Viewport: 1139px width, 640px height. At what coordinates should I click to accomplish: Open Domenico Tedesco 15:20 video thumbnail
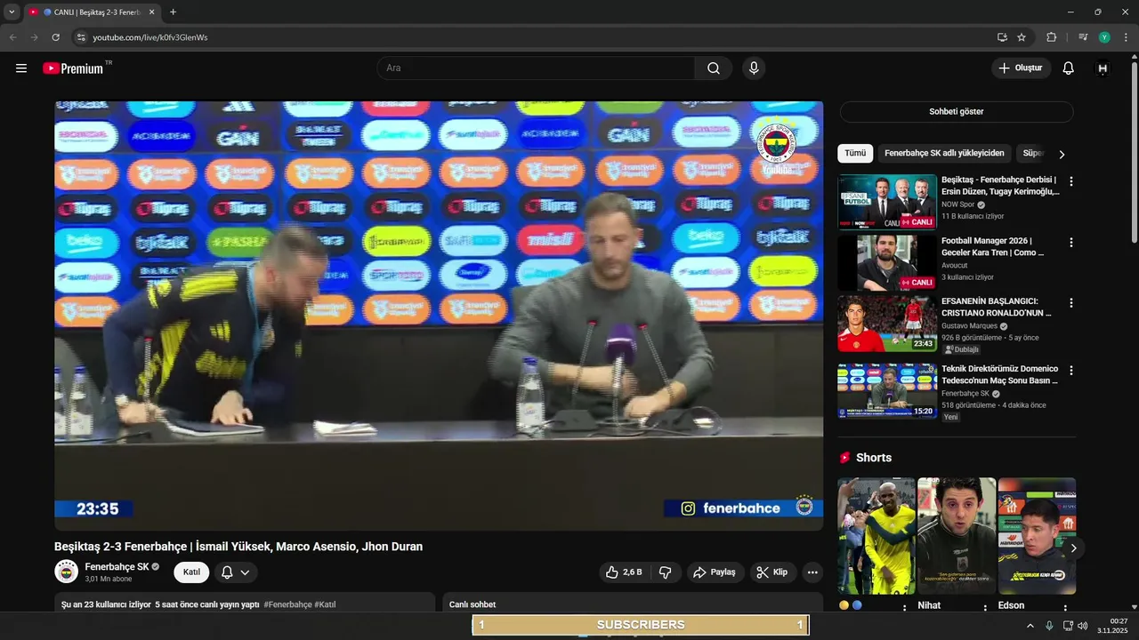(x=887, y=390)
